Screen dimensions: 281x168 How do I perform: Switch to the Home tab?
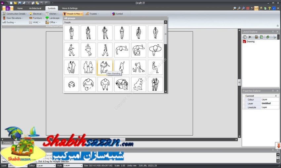tap(20, 8)
